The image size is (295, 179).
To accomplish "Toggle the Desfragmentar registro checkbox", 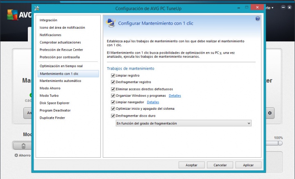I will pos(113,82).
